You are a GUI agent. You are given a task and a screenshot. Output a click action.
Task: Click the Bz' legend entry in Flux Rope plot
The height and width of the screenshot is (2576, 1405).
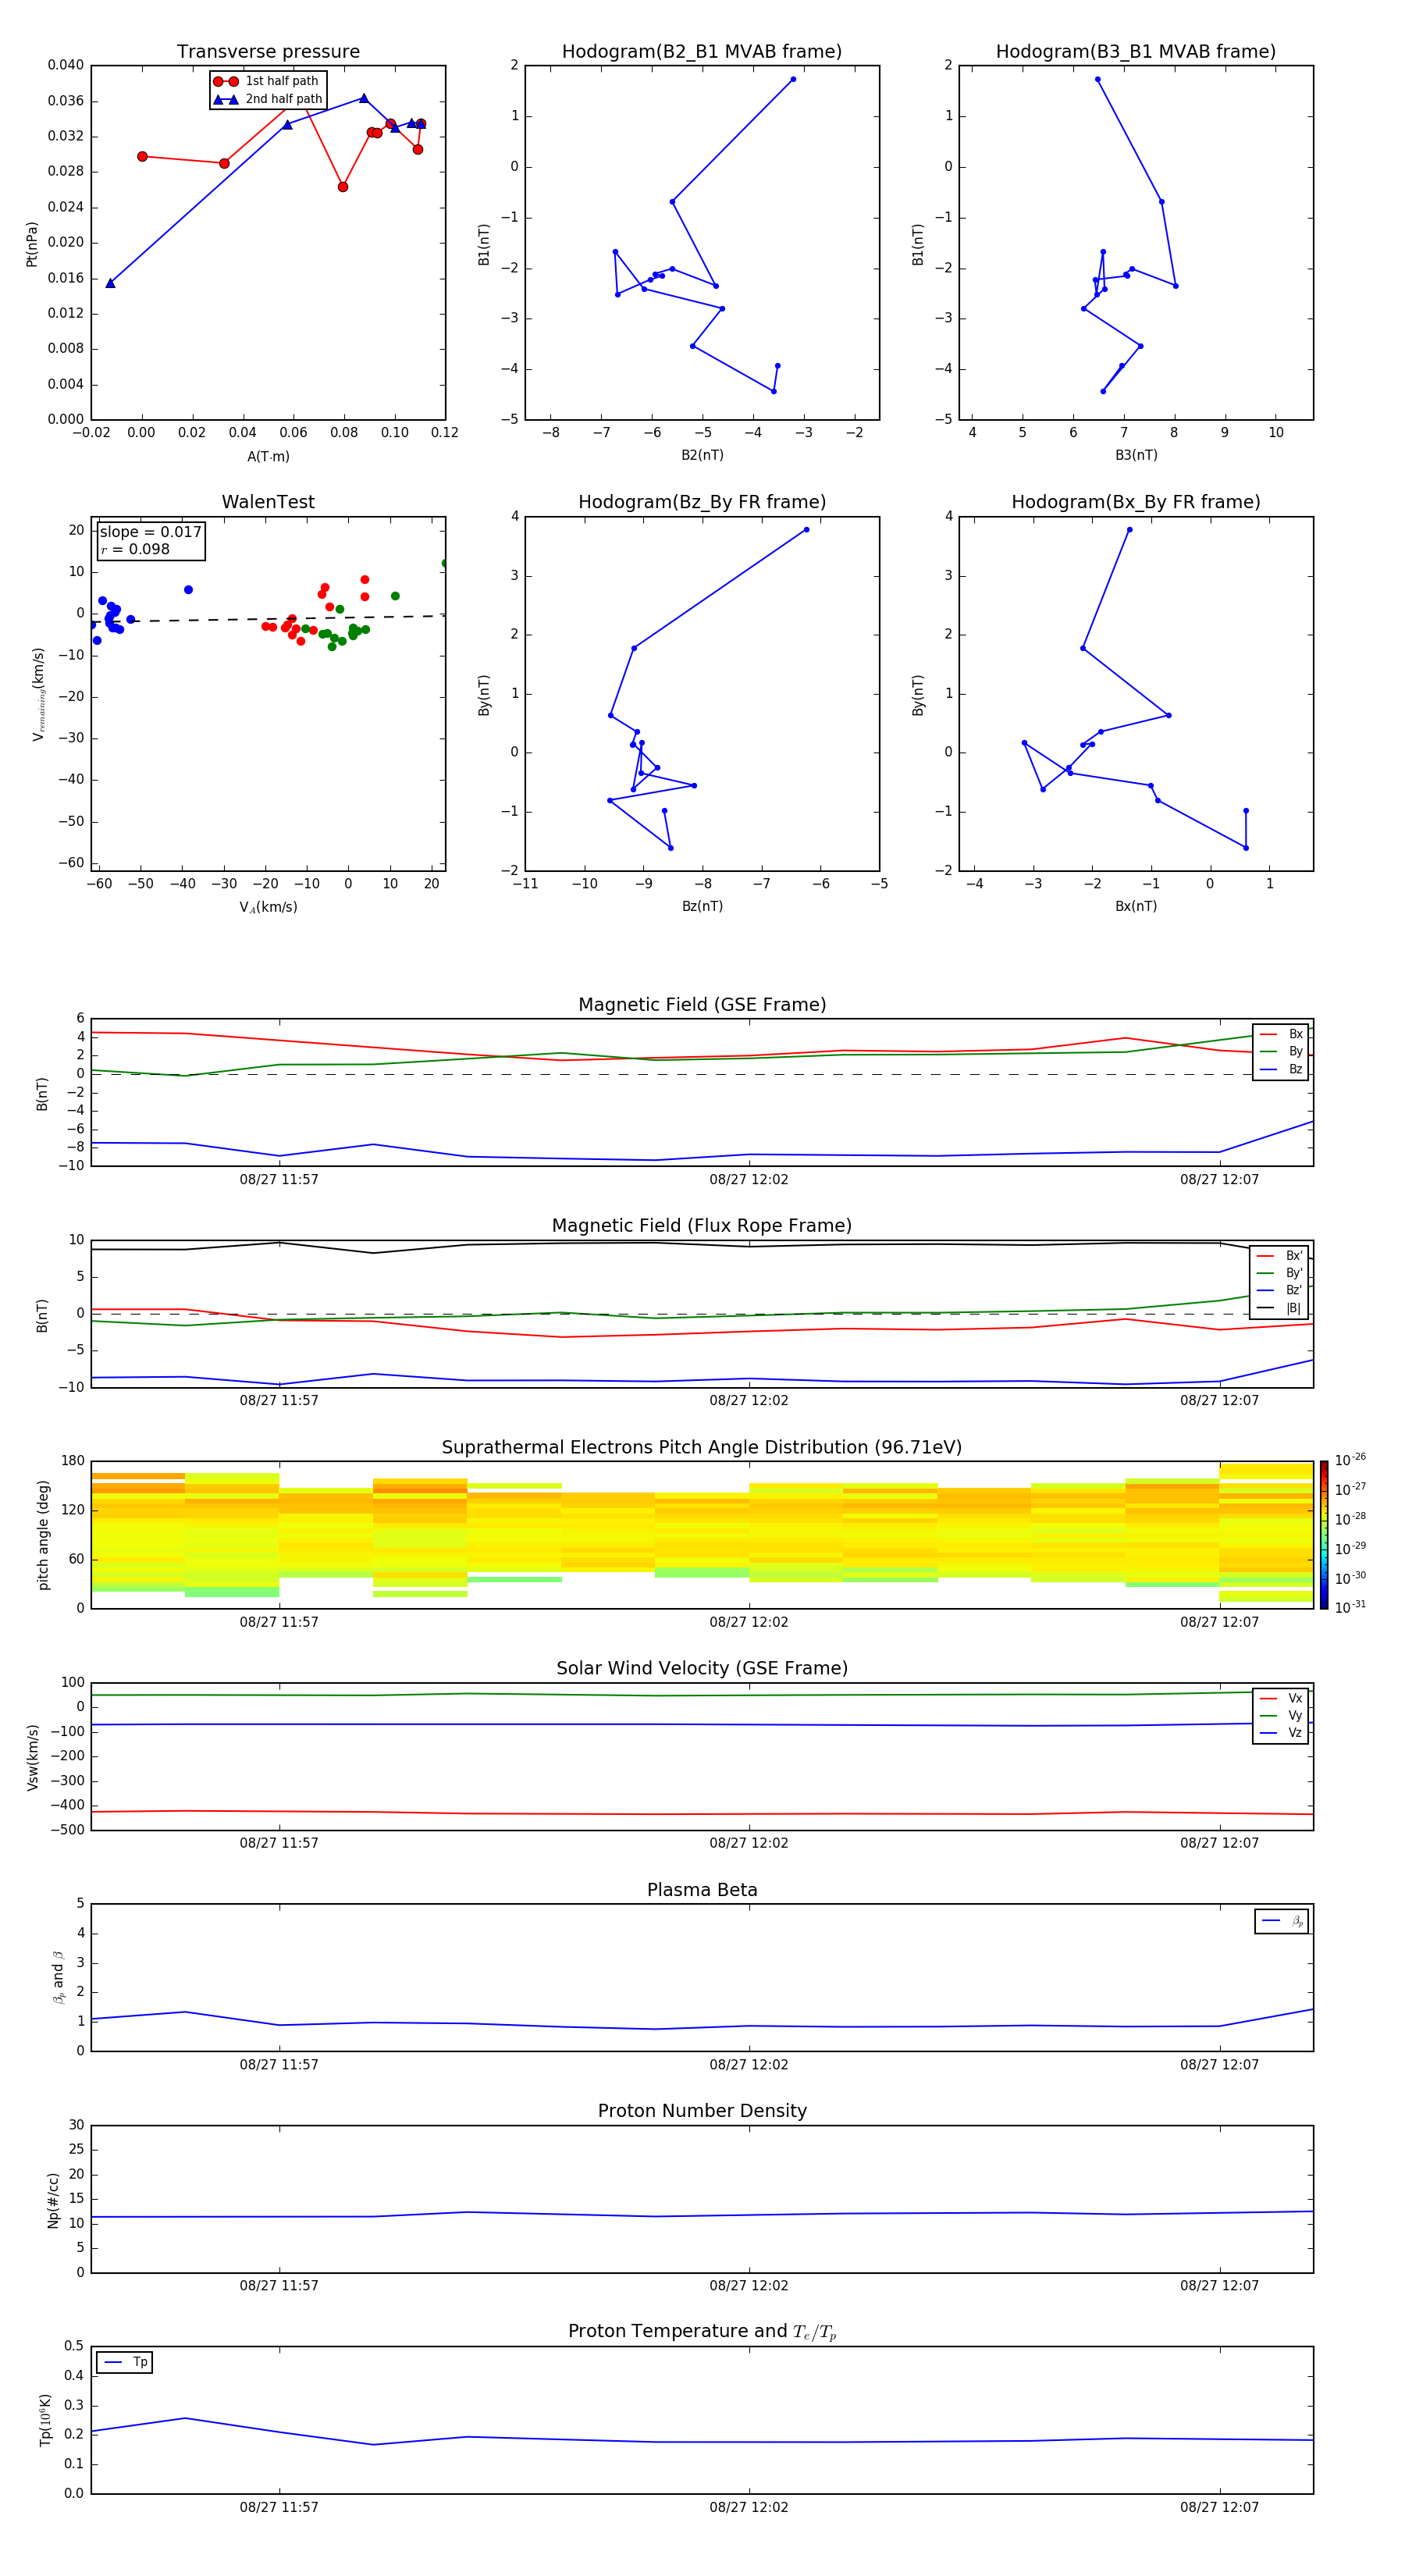1280,1290
